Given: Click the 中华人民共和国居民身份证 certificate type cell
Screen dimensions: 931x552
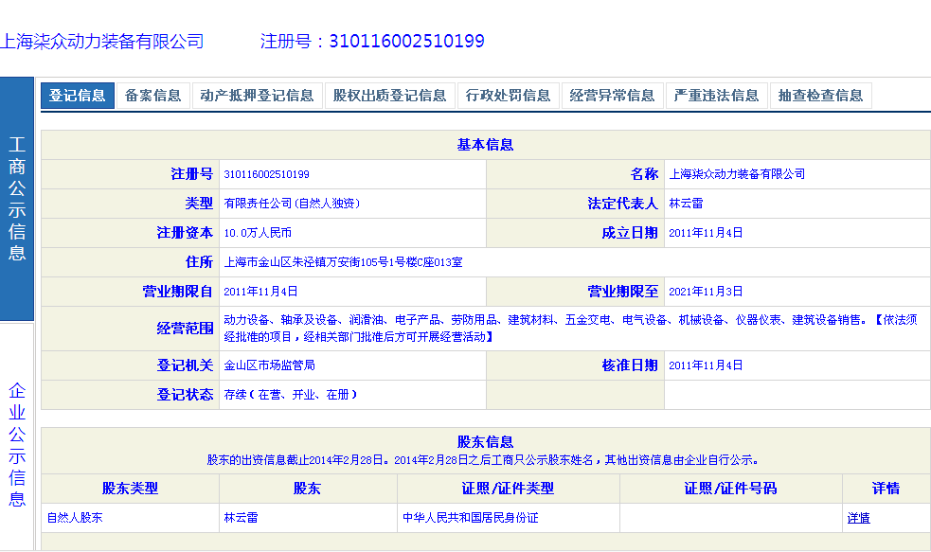Looking at the screenshot, I should [x=470, y=518].
